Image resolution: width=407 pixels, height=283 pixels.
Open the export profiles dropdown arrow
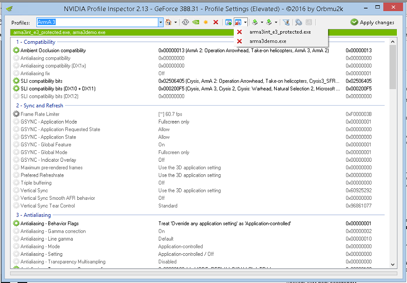(262, 22)
